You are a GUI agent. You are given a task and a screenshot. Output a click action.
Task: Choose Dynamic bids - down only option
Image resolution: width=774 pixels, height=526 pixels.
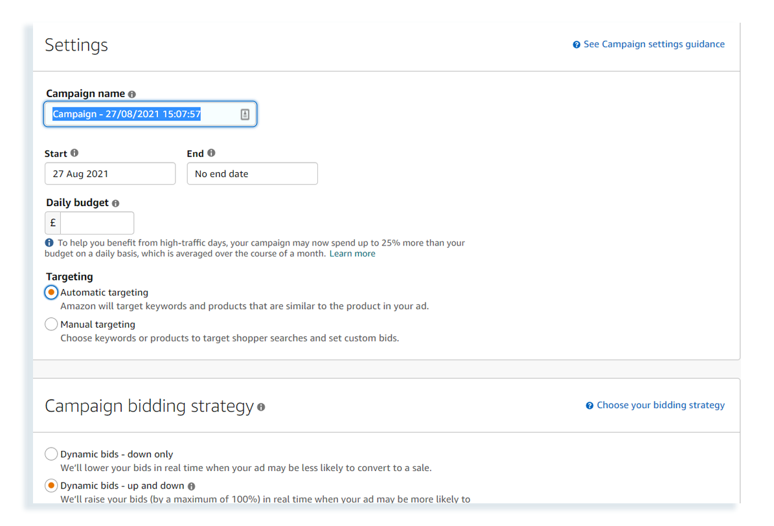[x=51, y=454]
